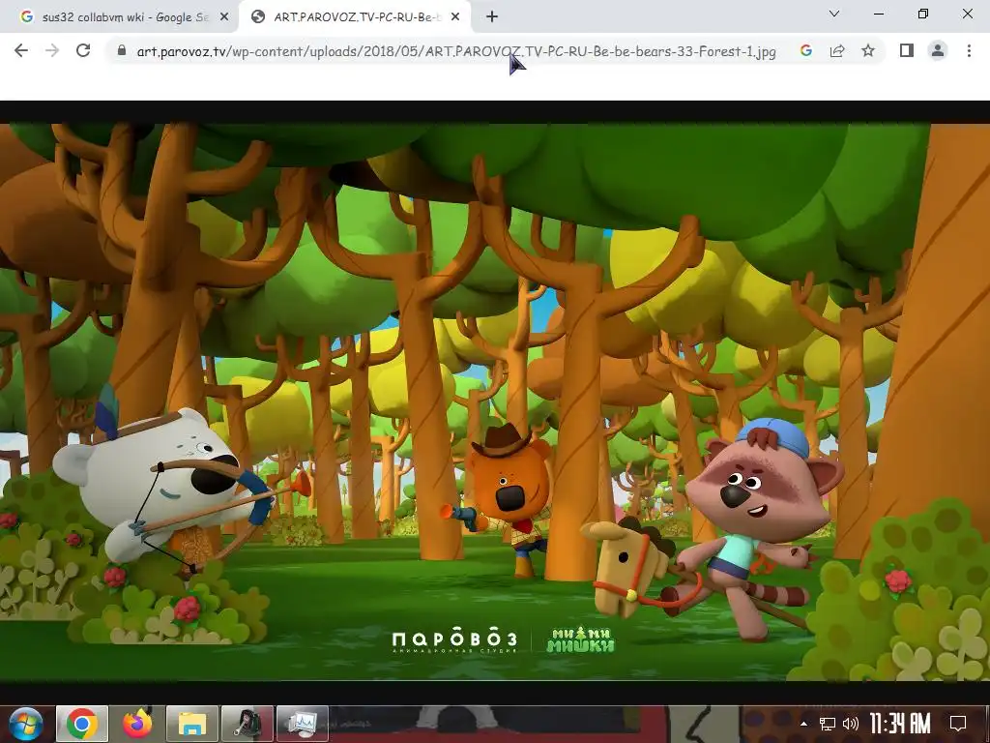Close the Chrome window
The height and width of the screenshot is (743, 990).
tap(967, 14)
